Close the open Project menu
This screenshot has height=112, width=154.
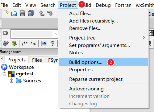tap(68, 5)
